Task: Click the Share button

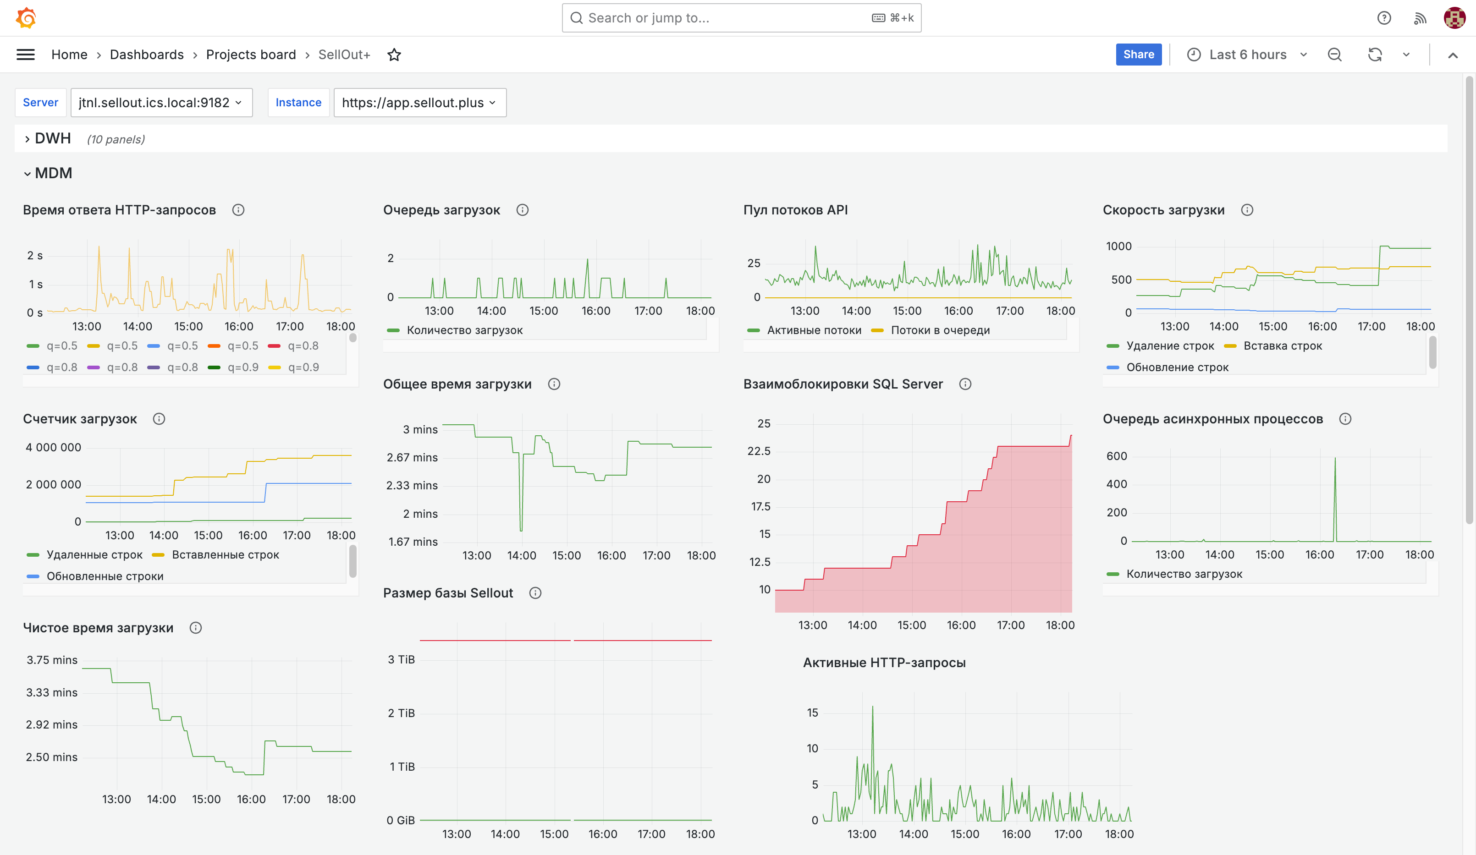Action: coord(1138,55)
